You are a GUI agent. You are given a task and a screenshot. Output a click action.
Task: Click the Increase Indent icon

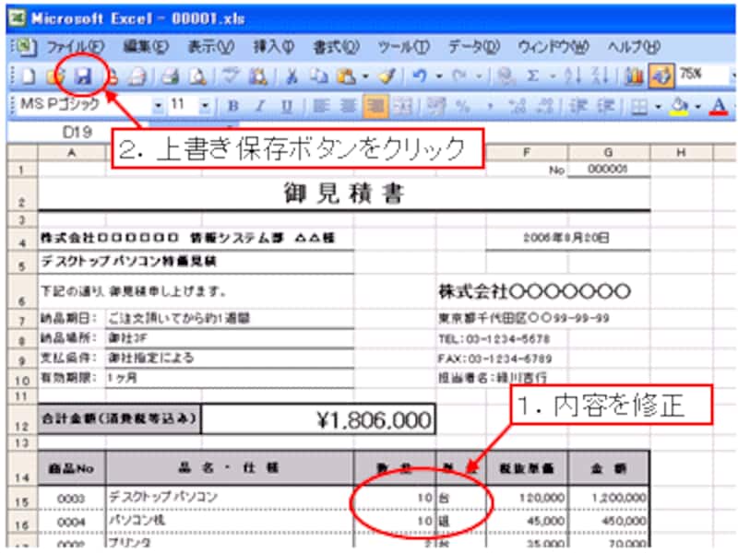coord(606,107)
